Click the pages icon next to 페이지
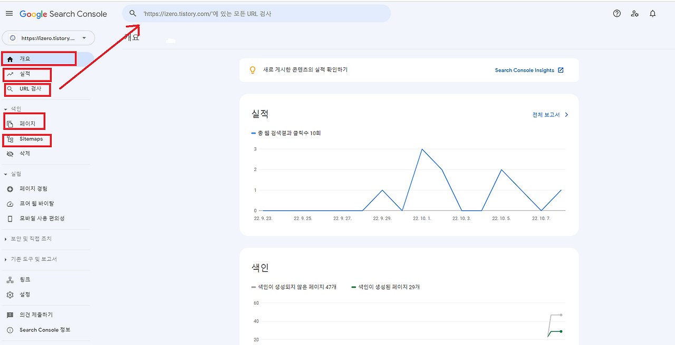Viewport: 675px width, 345px height. coord(10,124)
